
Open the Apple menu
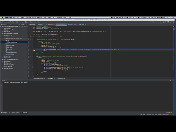click(2, 18)
